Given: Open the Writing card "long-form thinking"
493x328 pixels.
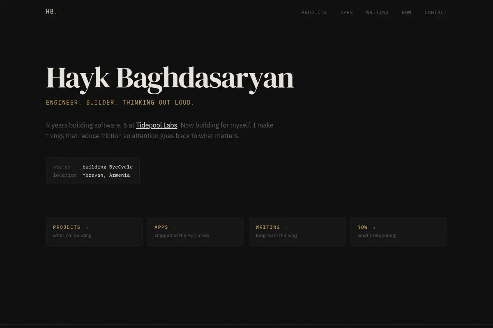Looking at the screenshot, I should tap(297, 231).
